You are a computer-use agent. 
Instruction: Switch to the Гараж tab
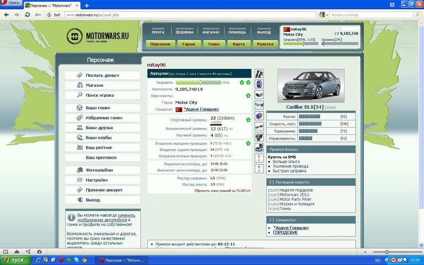click(189, 44)
